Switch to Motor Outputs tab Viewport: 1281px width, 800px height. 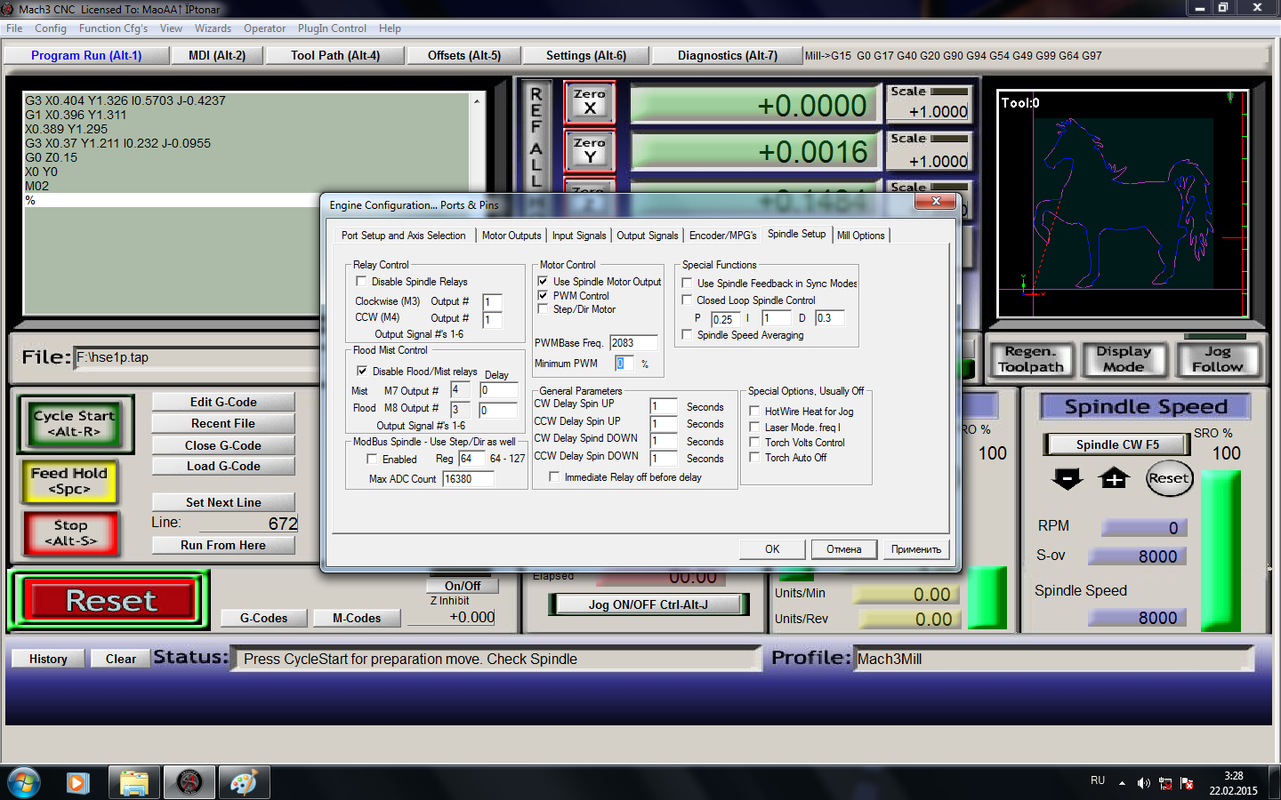512,236
